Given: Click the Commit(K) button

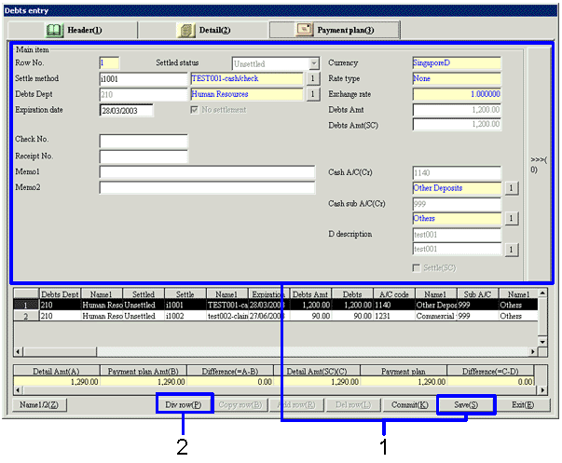Looking at the screenshot, I should pyautogui.click(x=409, y=405).
